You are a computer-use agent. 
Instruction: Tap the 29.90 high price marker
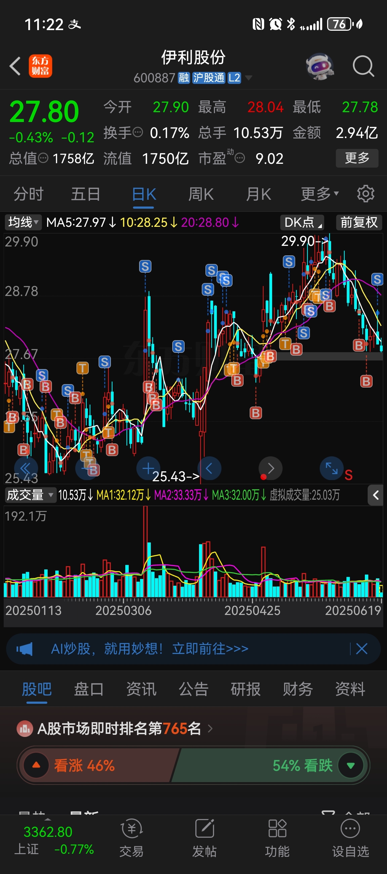(x=305, y=241)
